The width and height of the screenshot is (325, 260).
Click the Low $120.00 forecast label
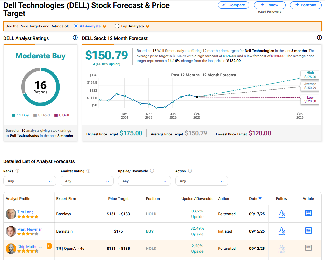310,100
